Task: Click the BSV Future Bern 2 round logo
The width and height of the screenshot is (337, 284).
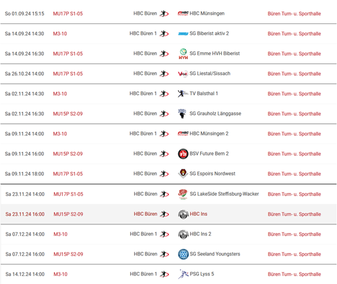Action: click(x=183, y=154)
